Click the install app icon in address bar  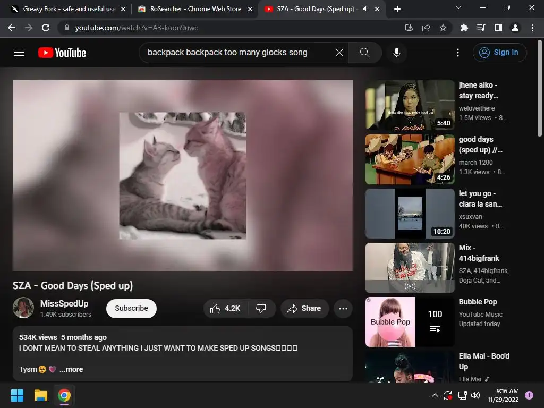pos(409,28)
